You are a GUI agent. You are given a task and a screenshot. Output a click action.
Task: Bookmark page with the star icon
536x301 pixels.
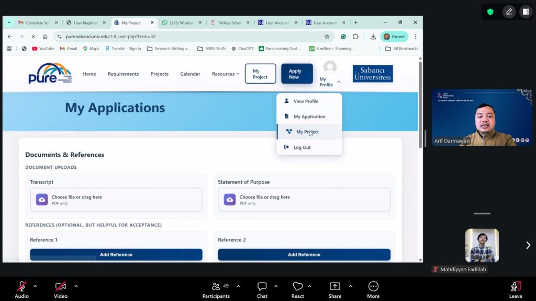click(327, 37)
